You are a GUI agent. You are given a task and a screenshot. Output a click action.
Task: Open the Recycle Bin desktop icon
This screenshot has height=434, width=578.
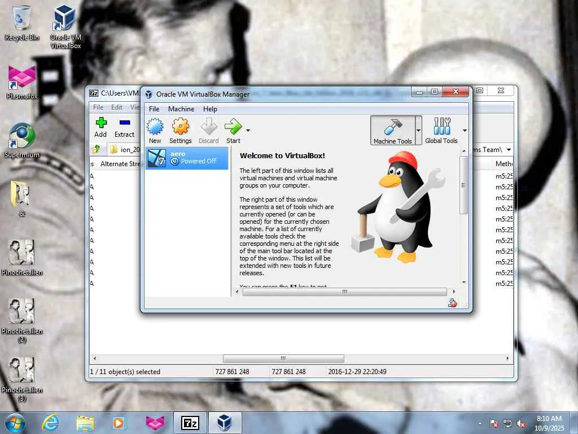[x=22, y=23]
